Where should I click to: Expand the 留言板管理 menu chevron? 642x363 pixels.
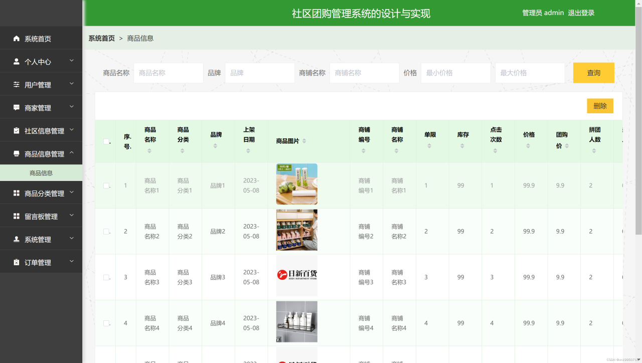pos(71,215)
